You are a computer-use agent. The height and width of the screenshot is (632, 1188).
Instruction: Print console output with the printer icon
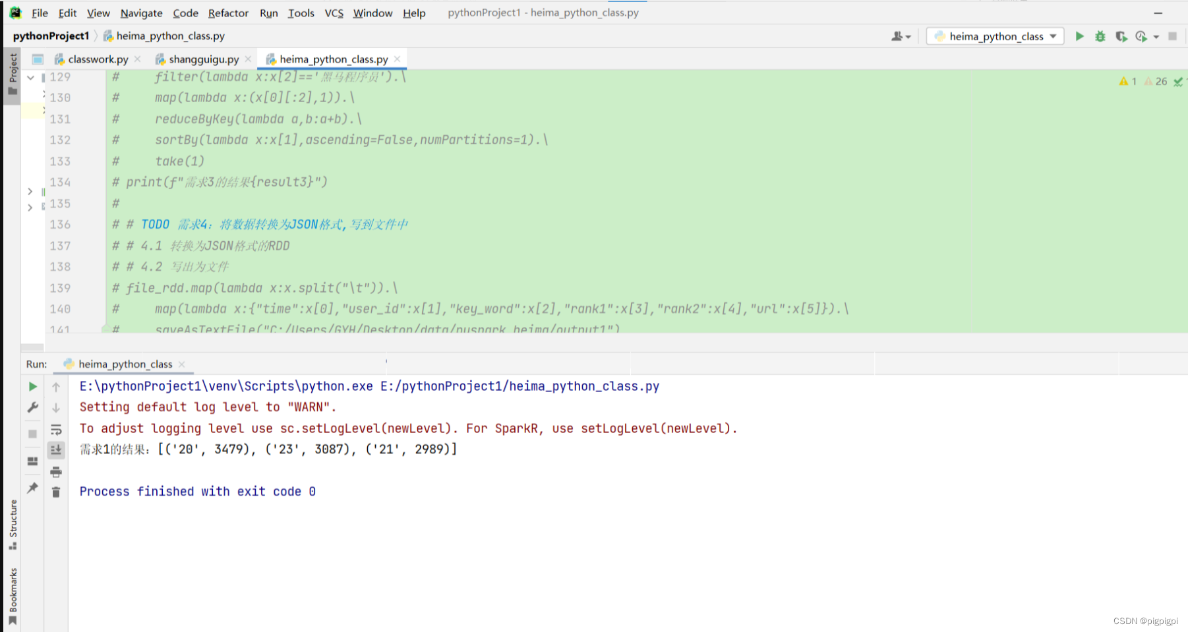coord(56,472)
